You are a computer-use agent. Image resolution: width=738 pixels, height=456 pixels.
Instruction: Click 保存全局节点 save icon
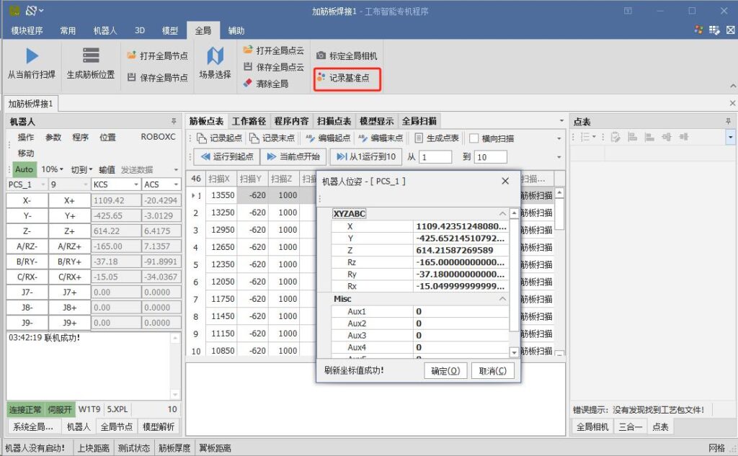pyautogui.click(x=132, y=77)
